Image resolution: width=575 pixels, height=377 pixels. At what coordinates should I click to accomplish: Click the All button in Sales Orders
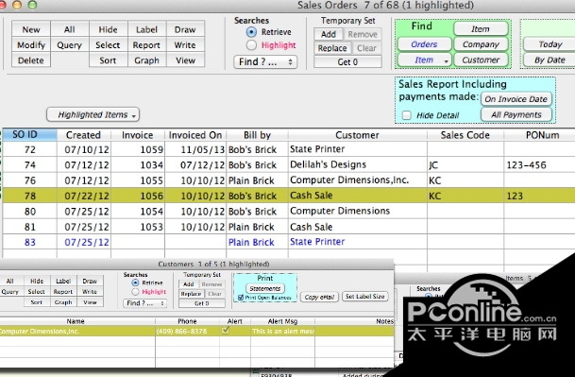pos(69,29)
